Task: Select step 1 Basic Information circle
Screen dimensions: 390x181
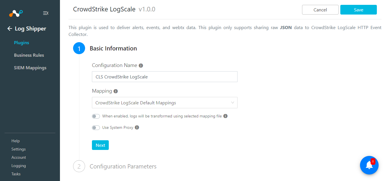Action: pos(79,48)
